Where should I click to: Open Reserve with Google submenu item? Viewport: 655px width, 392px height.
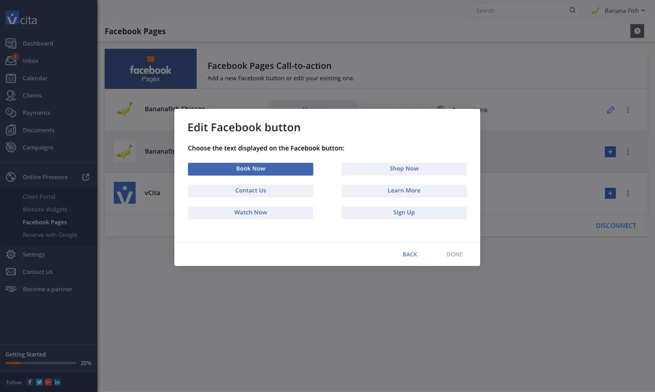(x=50, y=235)
